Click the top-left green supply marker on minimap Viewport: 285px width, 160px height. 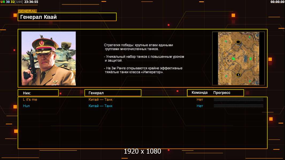coord(226,41)
